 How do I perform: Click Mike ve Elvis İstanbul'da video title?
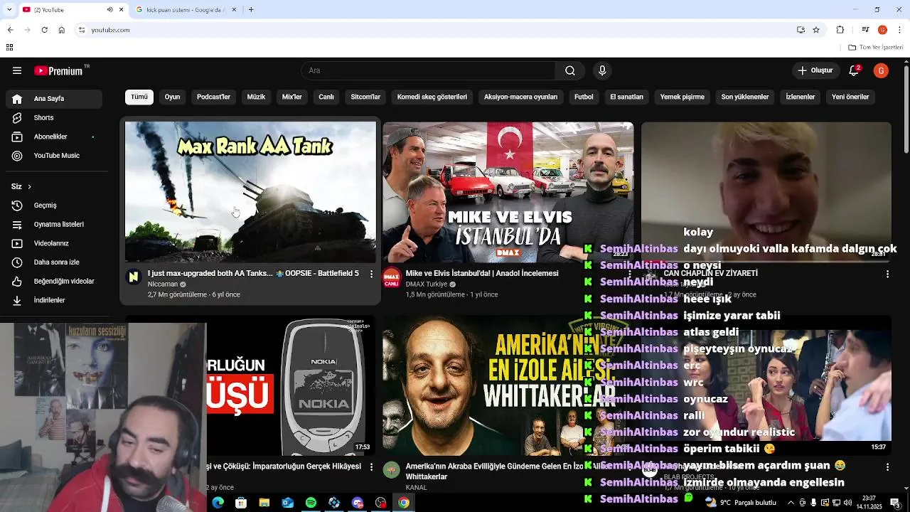482,273
